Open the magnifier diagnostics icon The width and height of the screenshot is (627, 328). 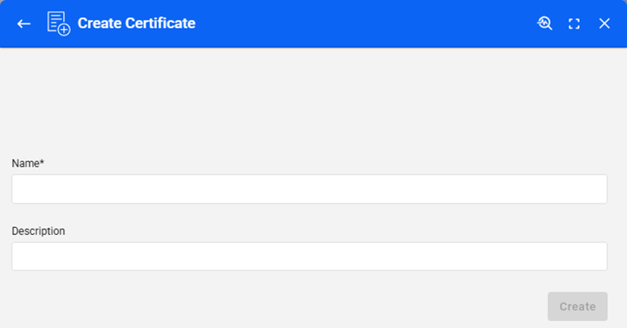click(545, 23)
